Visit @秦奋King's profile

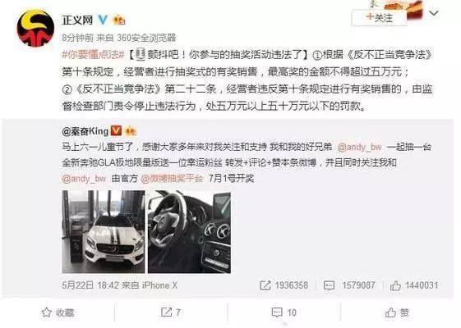click(85, 131)
